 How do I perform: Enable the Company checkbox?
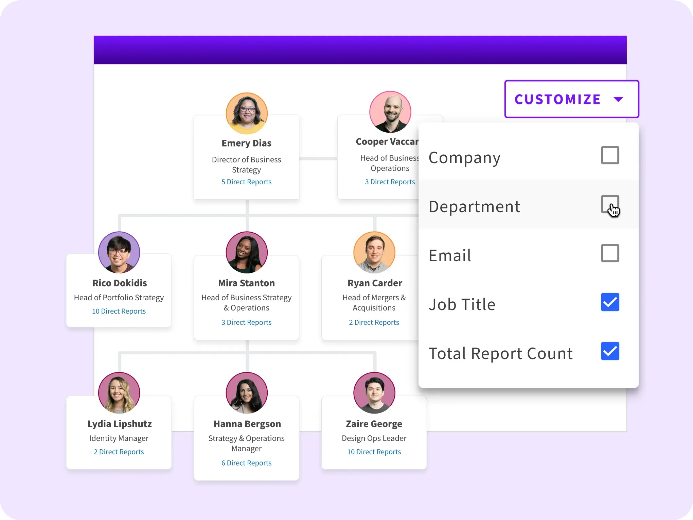(610, 155)
